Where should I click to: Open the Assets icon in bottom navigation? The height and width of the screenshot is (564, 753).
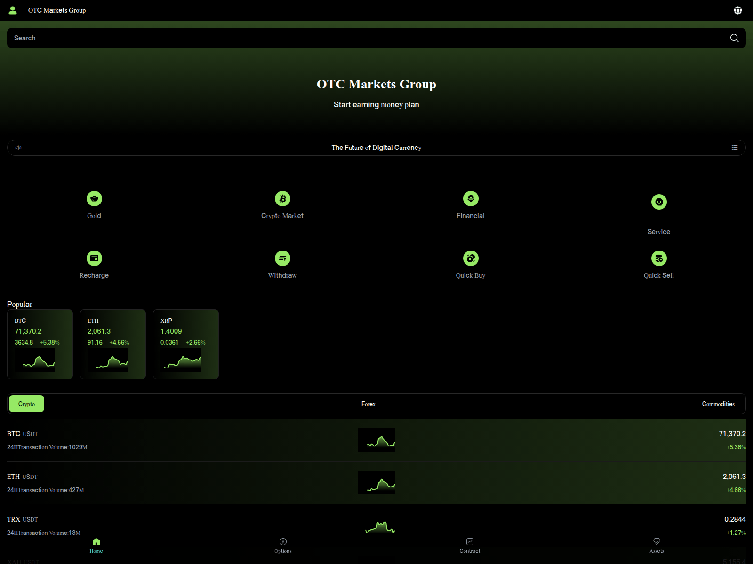point(656,541)
